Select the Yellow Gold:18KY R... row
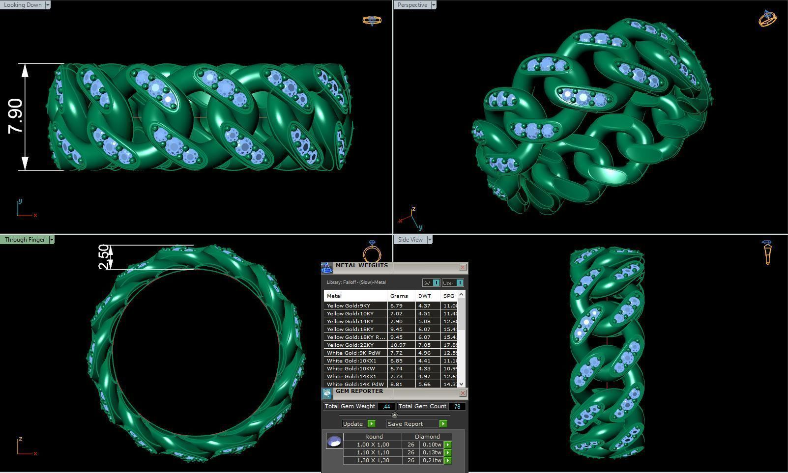The image size is (788, 473). point(391,337)
